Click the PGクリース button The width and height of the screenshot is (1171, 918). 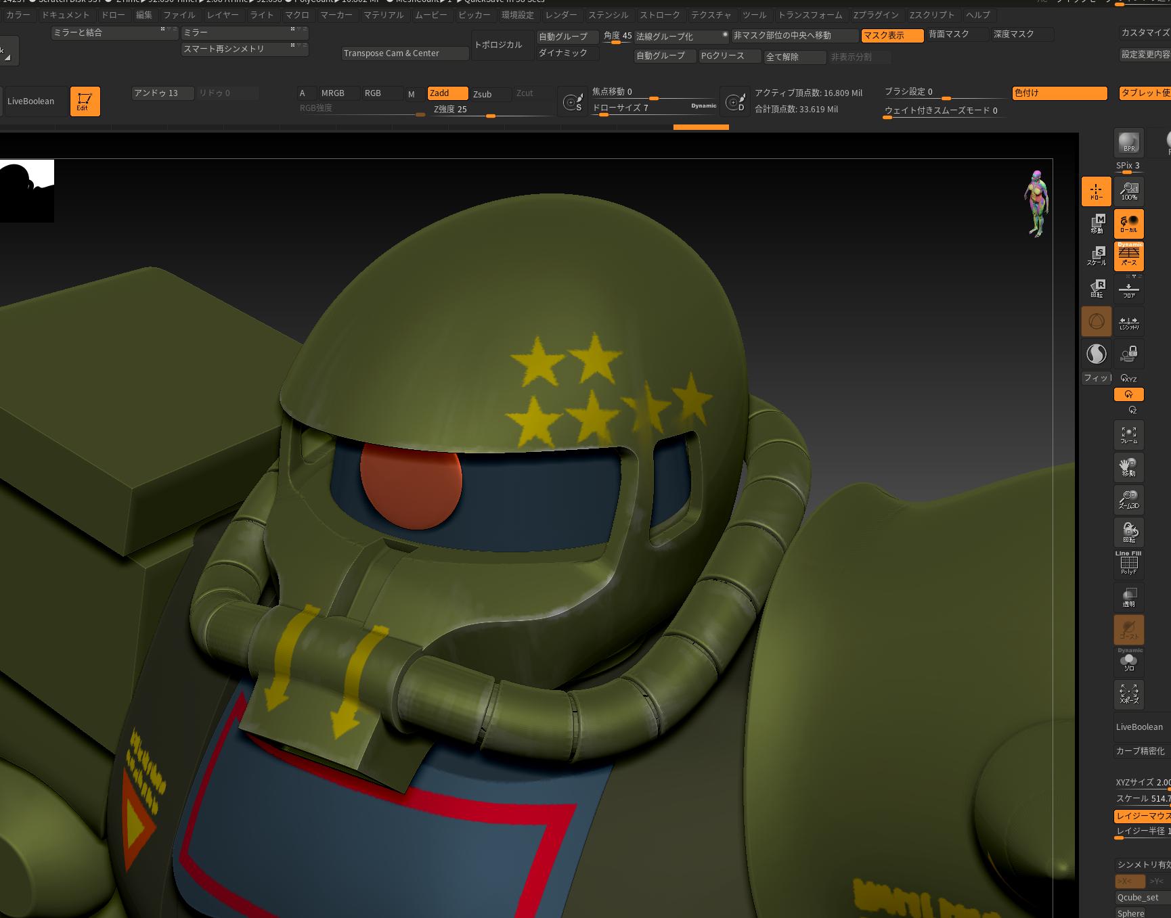tap(730, 56)
